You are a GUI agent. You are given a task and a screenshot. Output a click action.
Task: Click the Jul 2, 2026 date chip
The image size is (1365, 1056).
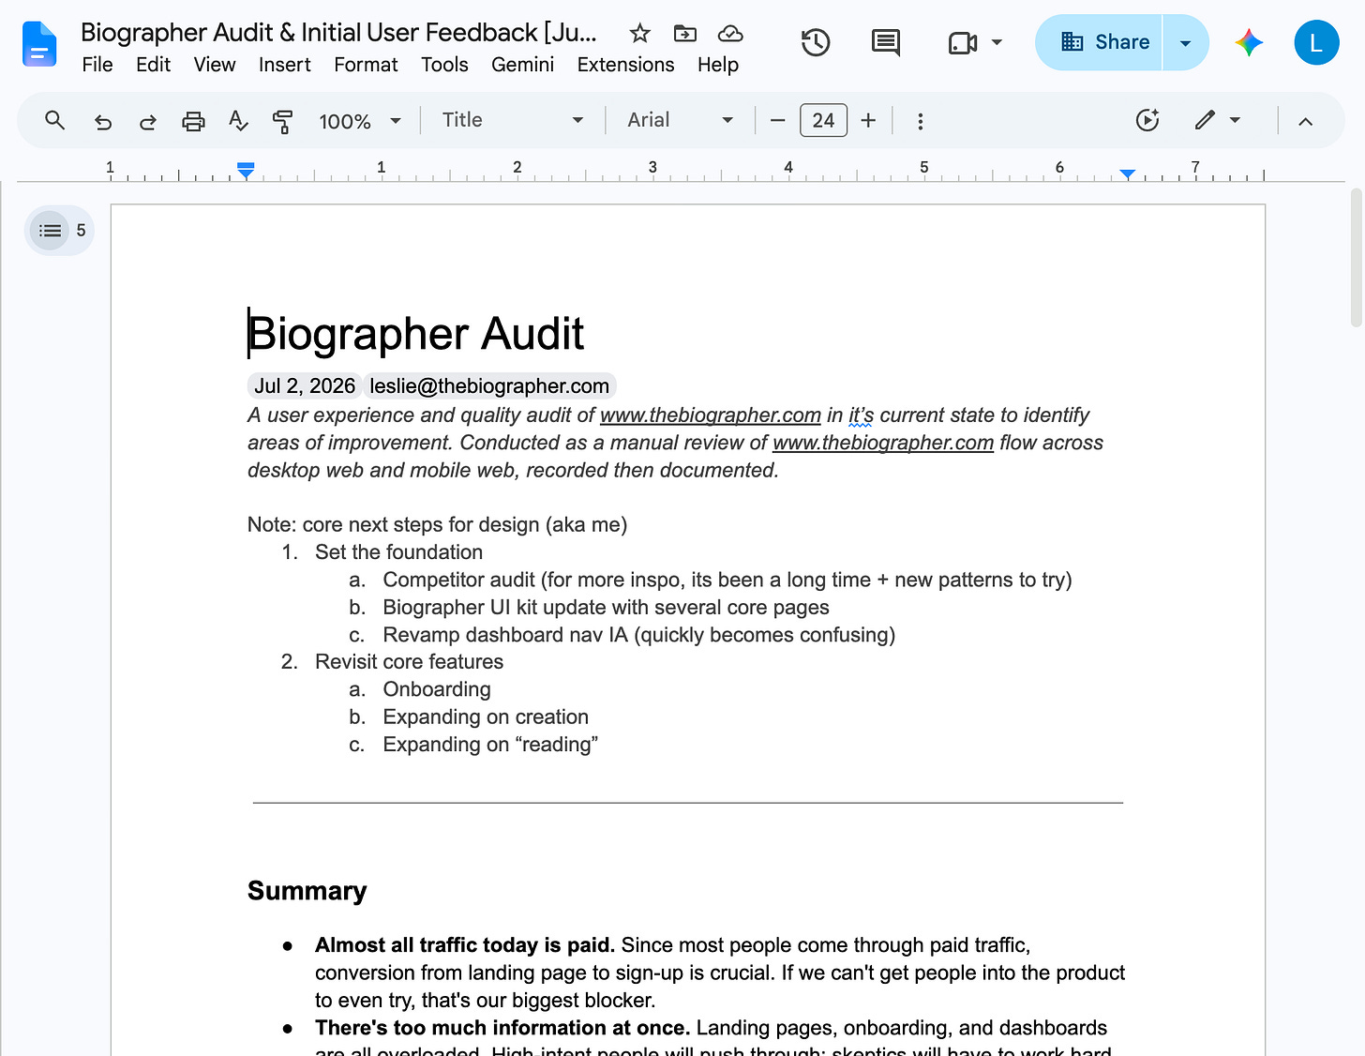coord(305,386)
